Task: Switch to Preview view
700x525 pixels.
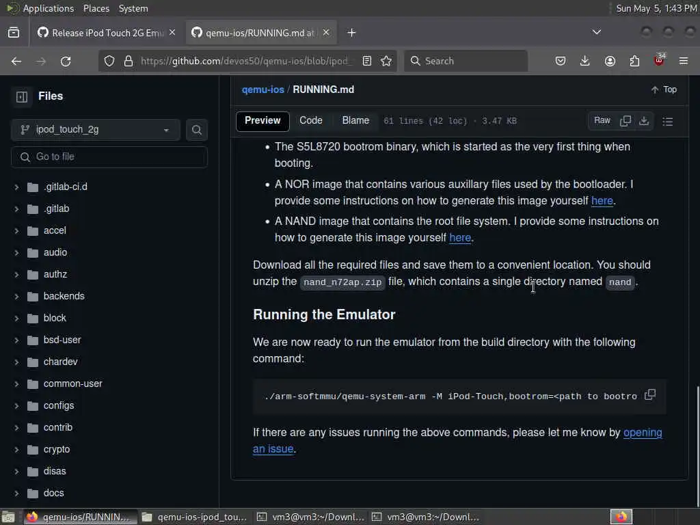Action: [x=262, y=121]
